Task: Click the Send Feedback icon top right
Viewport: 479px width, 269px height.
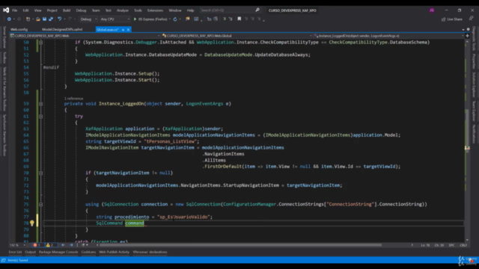Action: click(x=471, y=19)
